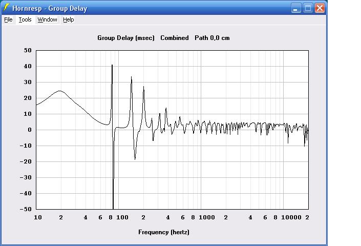The height and width of the screenshot is (246, 361).
Task: Minimize the Group Delay window
Action: (296, 8)
